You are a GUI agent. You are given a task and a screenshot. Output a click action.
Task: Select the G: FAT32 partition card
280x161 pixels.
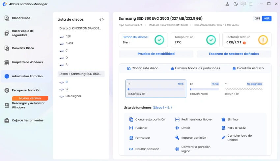pos(205,89)
